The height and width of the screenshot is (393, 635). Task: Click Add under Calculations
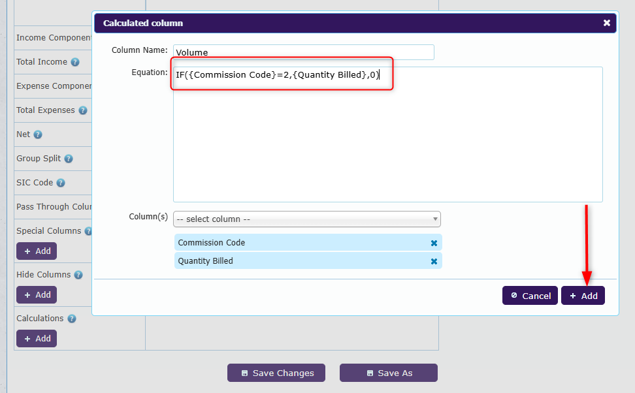point(37,338)
